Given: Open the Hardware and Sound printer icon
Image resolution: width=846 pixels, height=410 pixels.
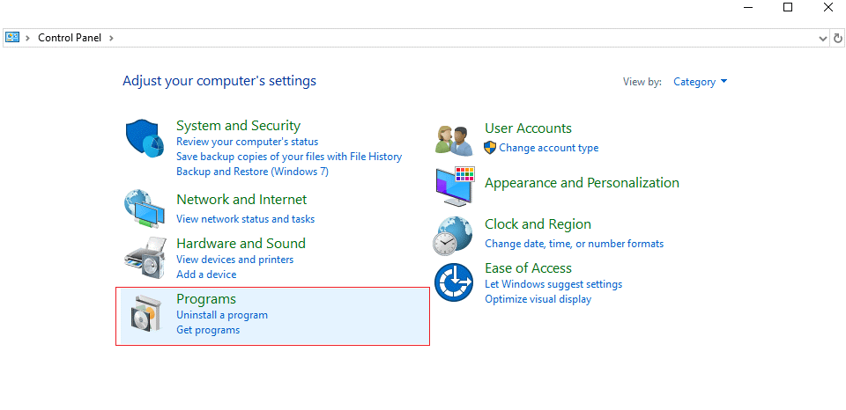Looking at the screenshot, I should coord(145,256).
